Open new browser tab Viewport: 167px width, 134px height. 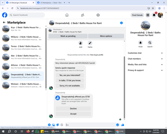pos(69,3)
